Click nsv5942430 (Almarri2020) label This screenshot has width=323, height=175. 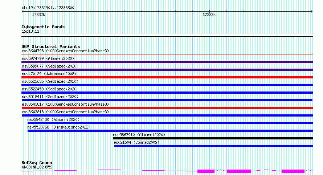tap(53, 119)
